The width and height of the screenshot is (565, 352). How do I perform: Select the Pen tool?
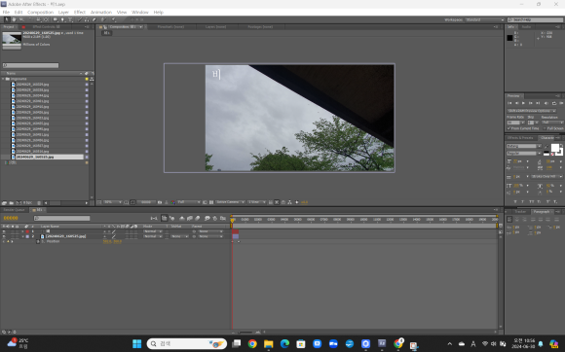[62, 19]
